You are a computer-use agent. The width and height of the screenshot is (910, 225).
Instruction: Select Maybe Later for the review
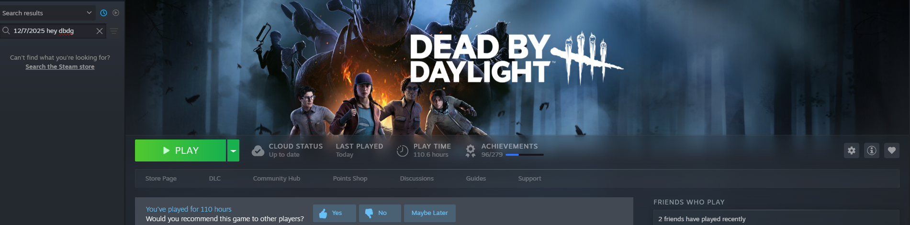pos(430,213)
